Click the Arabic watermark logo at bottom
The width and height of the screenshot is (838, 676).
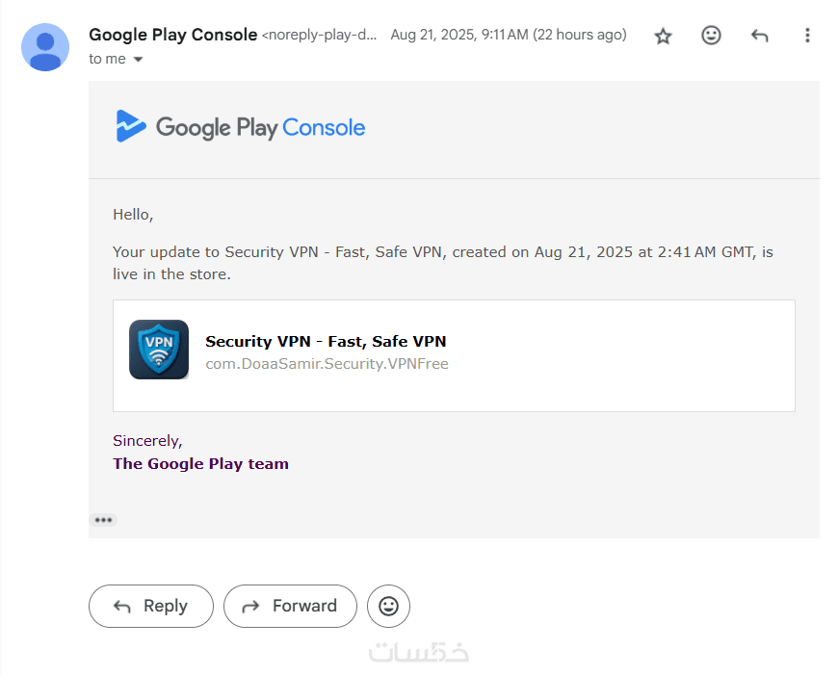pyautogui.click(x=419, y=651)
